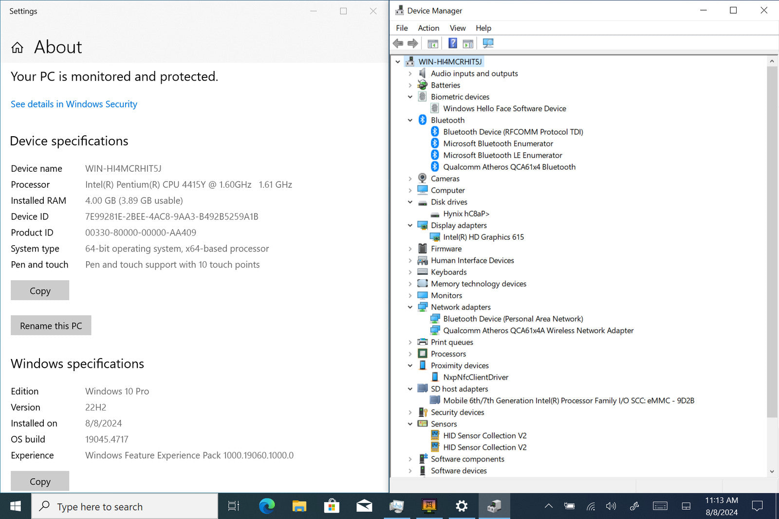Click the volume icon in system tray
This screenshot has height=519, width=779.
[x=611, y=506]
